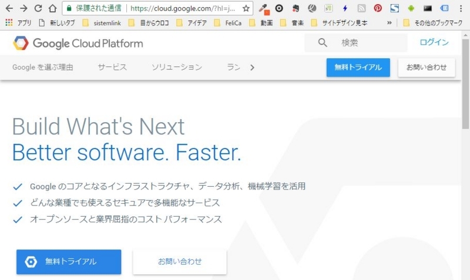Click the 'Build What's Next' heading
The height and width of the screenshot is (280, 470).
(x=98, y=127)
